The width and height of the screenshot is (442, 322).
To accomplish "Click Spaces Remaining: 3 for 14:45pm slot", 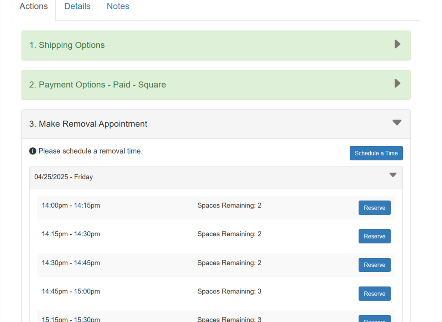I will (229, 292).
